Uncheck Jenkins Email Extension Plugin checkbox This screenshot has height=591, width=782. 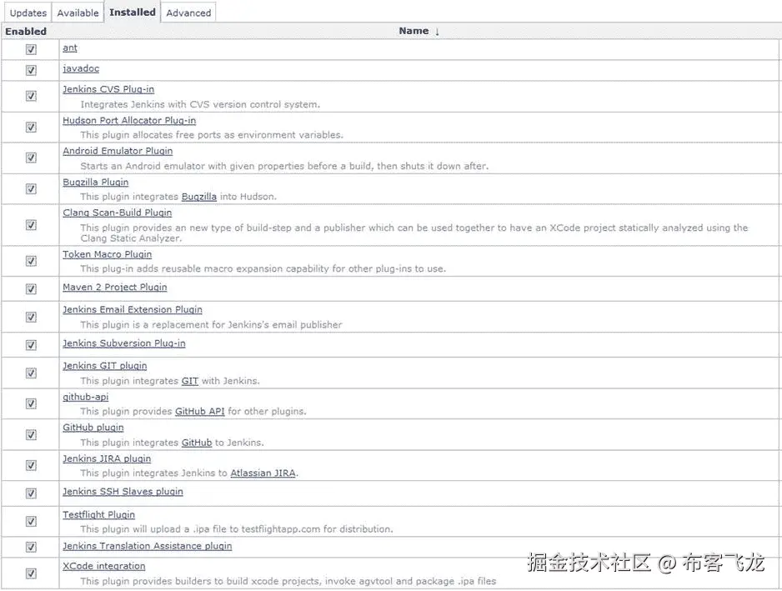point(31,317)
